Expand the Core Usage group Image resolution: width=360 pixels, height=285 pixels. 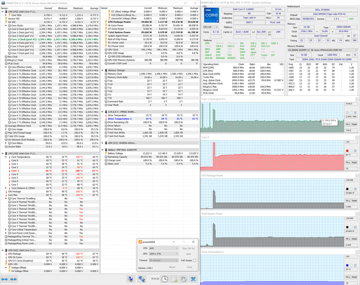tap(6, 129)
